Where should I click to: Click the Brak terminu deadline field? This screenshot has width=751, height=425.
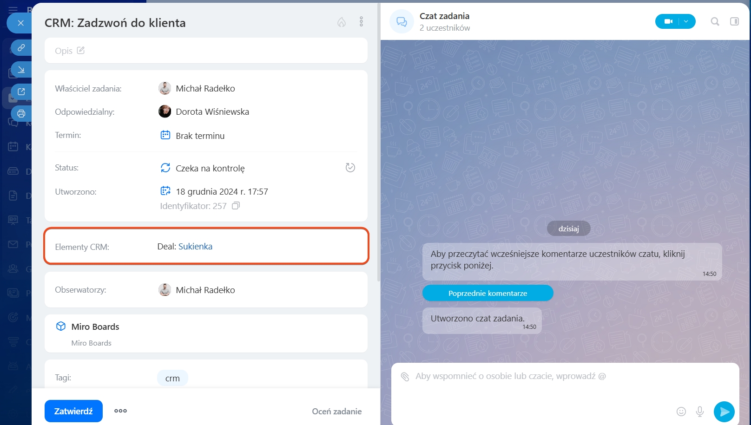pos(200,136)
